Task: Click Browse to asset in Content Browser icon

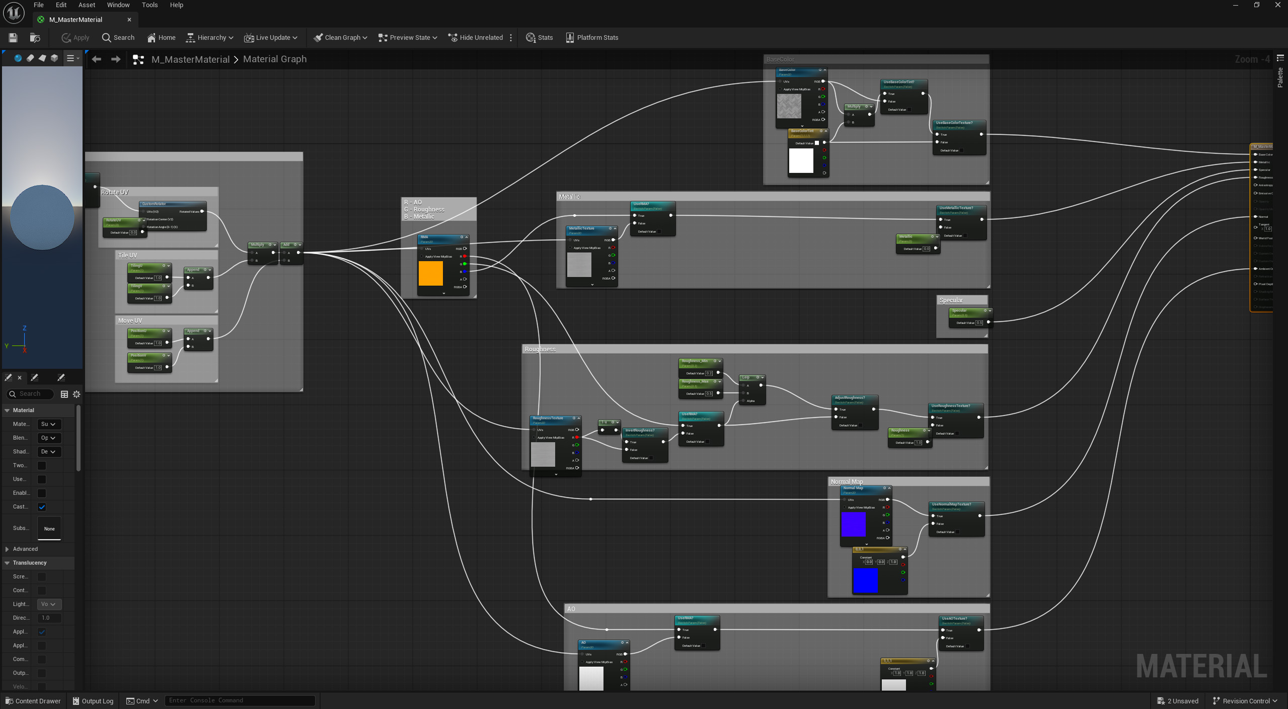Action: 35,38
